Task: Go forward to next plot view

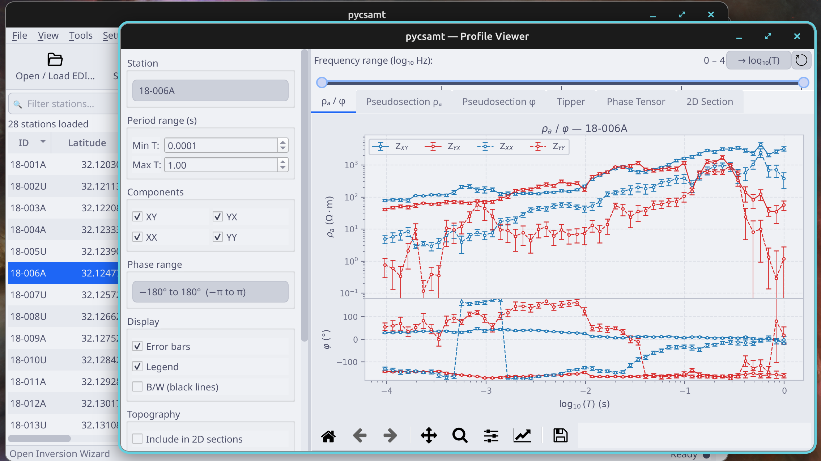Action: coord(390,436)
